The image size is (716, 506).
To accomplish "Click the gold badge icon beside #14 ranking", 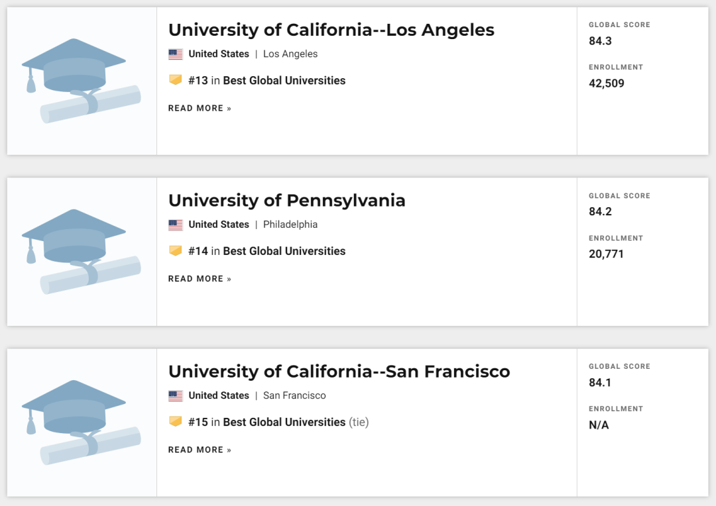I will pyautogui.click(x=176, y=251).
